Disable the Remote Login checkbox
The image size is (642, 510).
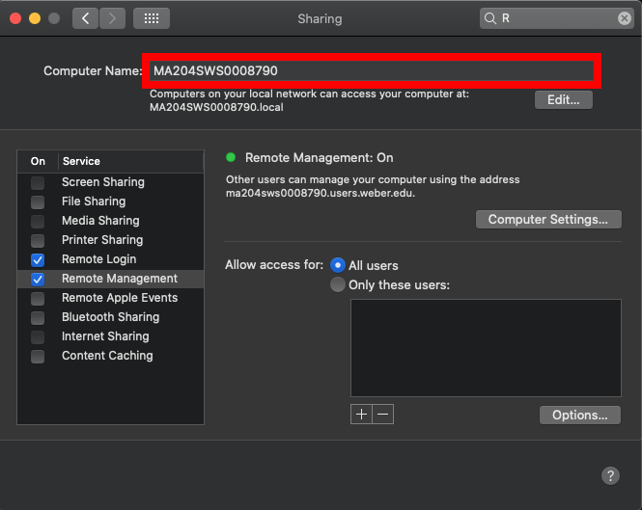click(38, 259)
